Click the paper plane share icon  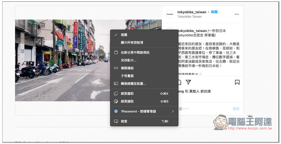(188, 82)
